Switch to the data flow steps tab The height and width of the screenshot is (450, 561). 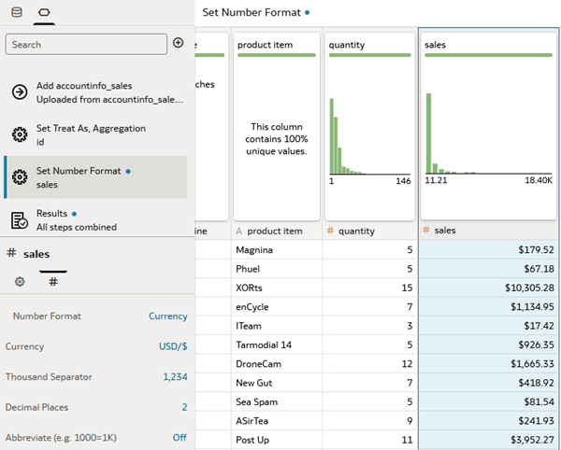(x=42, y=12)
